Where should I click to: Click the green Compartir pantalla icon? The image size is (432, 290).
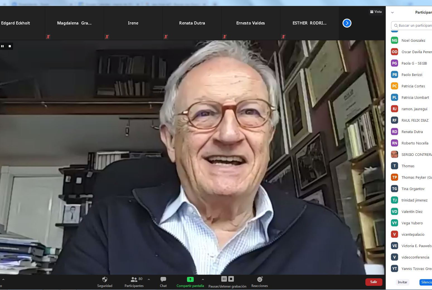pos(190,279)
